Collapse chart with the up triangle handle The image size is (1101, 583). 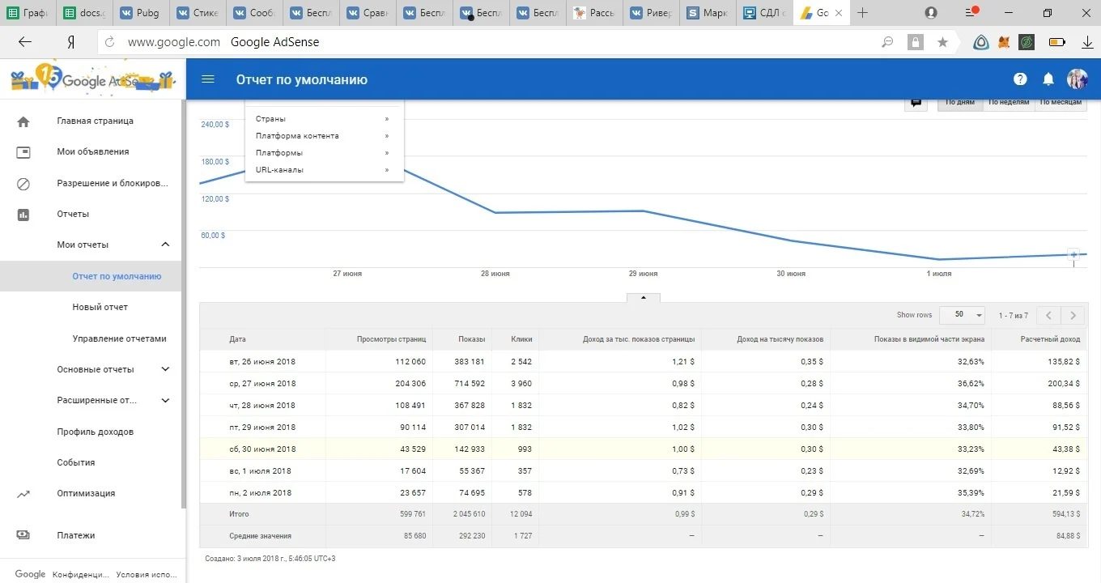(644, 298)
